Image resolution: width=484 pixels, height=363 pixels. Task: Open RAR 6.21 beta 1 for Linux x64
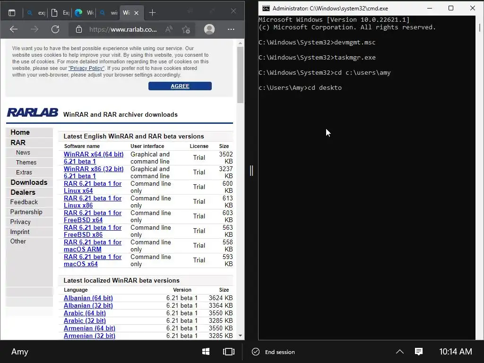(93, 187)
